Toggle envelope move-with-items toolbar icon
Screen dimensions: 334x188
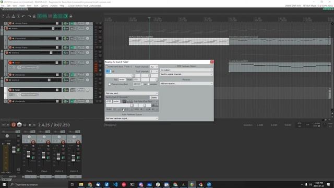(55, 16)
